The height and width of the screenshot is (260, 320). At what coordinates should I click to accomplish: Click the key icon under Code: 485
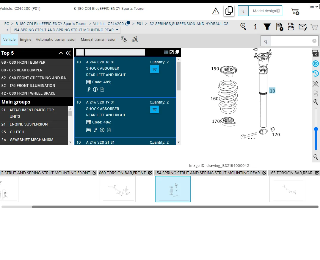89,89
